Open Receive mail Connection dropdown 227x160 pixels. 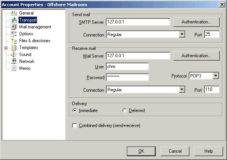182,90
